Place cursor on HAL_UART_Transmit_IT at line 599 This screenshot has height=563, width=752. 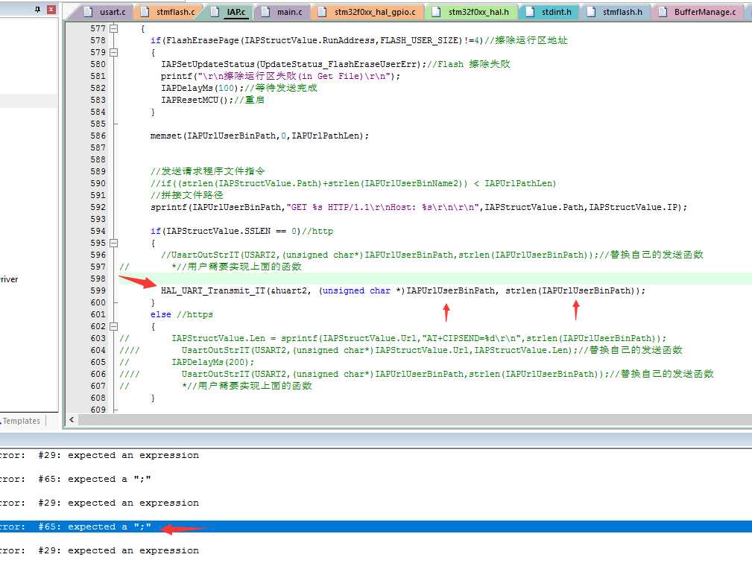(x=213, y=290)
